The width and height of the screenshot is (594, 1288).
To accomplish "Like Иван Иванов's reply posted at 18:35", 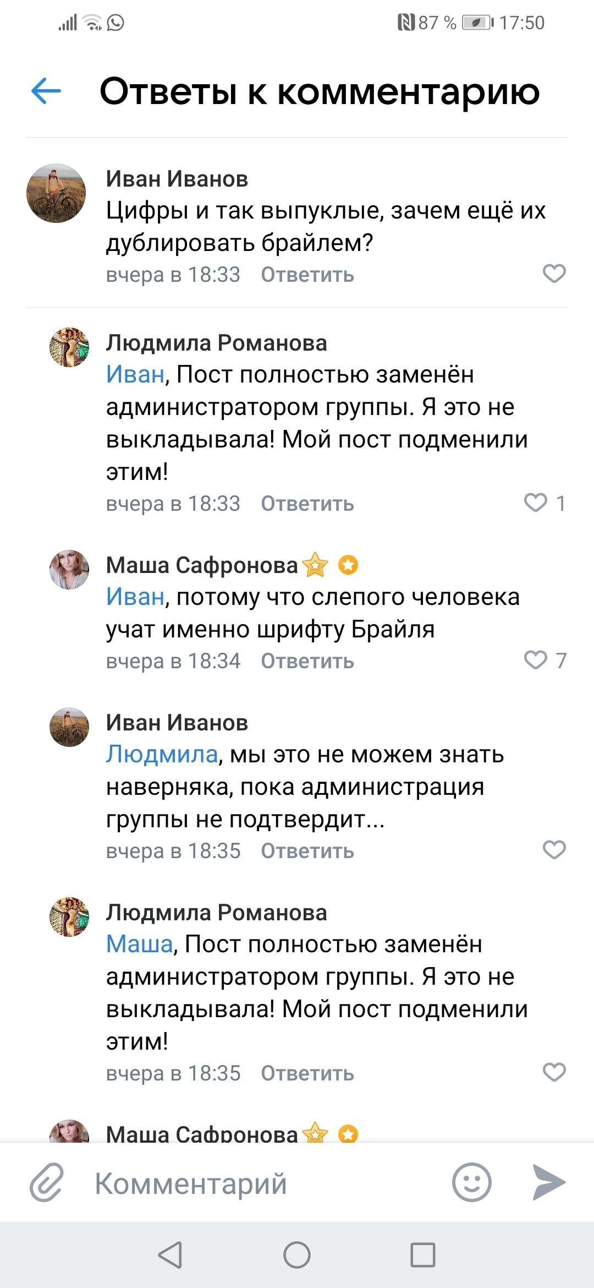I will (554, 850).
